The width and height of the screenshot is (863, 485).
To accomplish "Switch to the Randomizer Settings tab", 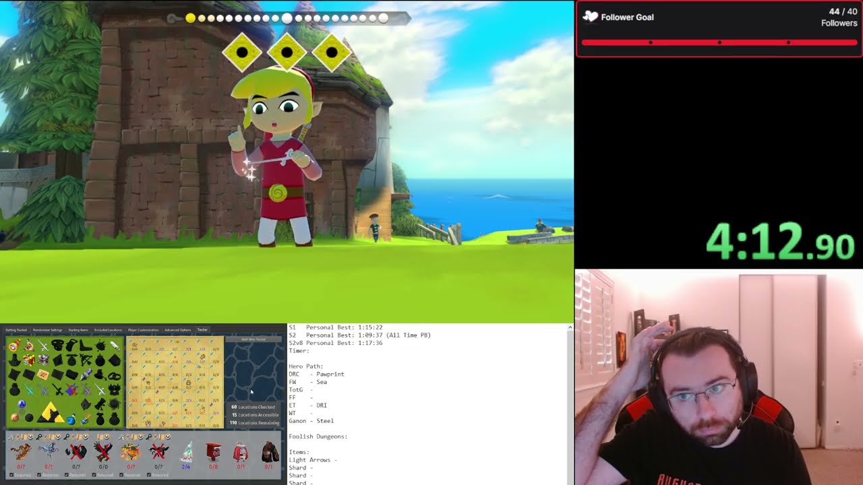I will pos(47,330).
